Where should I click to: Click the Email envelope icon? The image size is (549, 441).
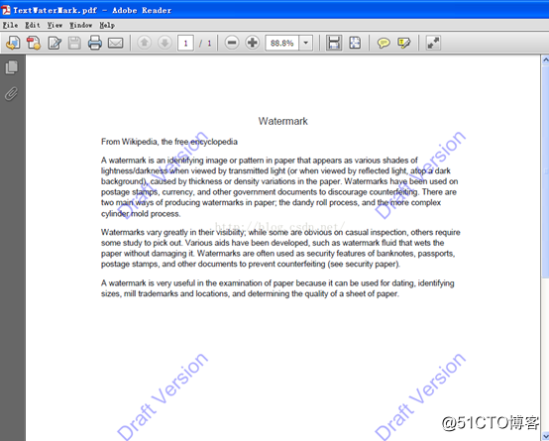click(115, 43)
